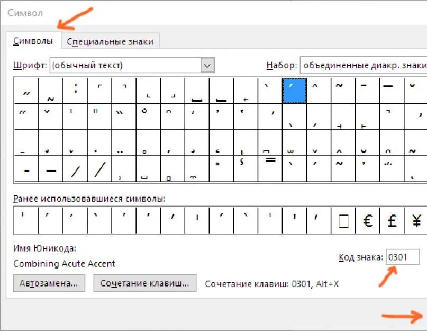Click inside the Шрифт field reading (обычный текст)

click(125, 66)
